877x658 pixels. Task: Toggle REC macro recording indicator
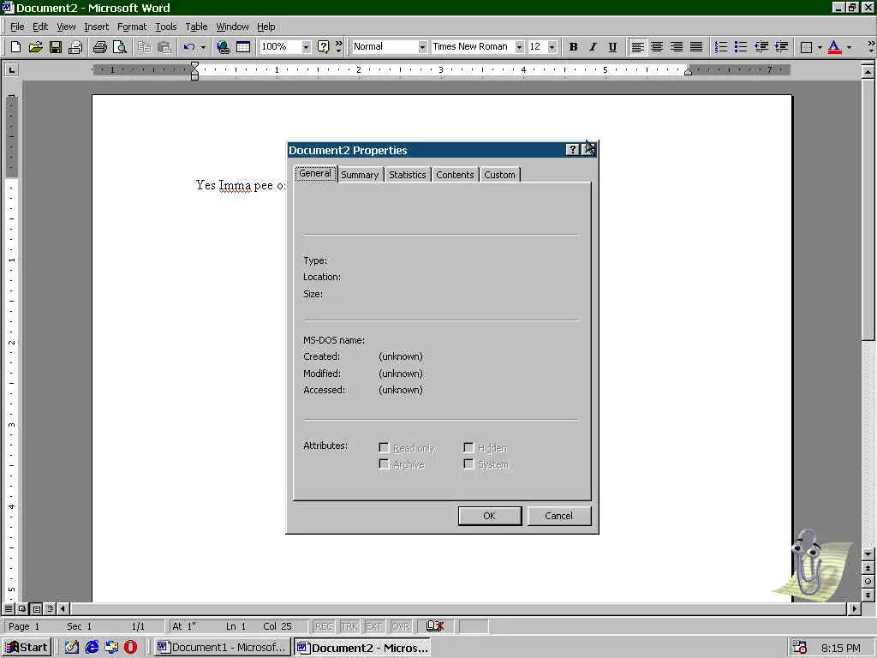(324, 626)
